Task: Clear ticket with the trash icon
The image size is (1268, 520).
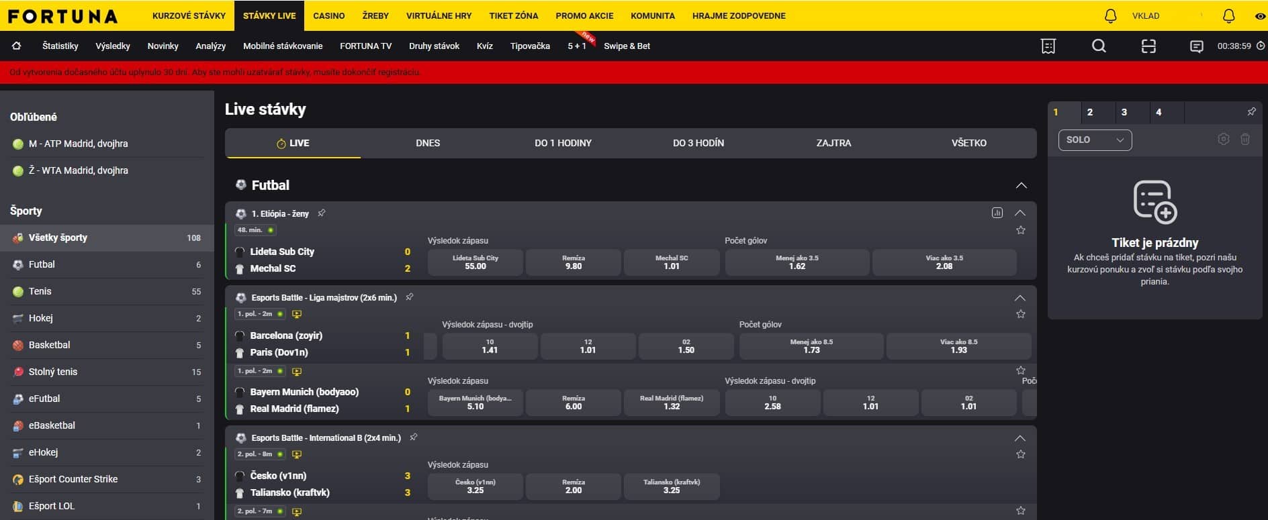Action: point(1245,139)
